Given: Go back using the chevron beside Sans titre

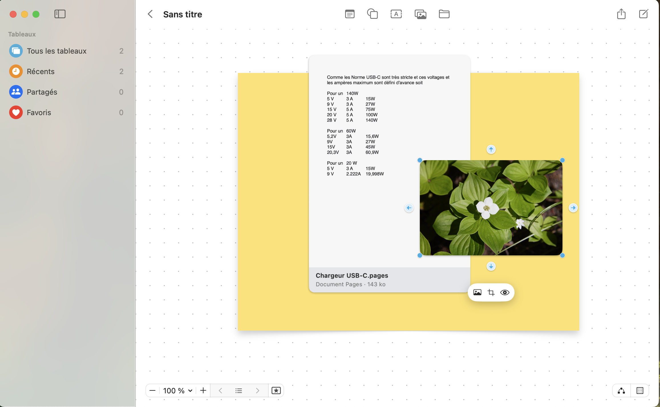Looking at the screenshot, I should [150, 14].
